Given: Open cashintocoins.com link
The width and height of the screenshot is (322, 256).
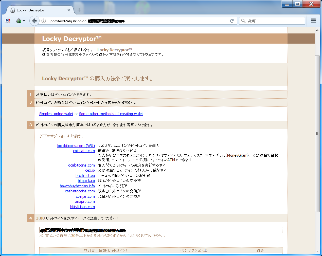Looking at the screenshot, I should [80, 191].
